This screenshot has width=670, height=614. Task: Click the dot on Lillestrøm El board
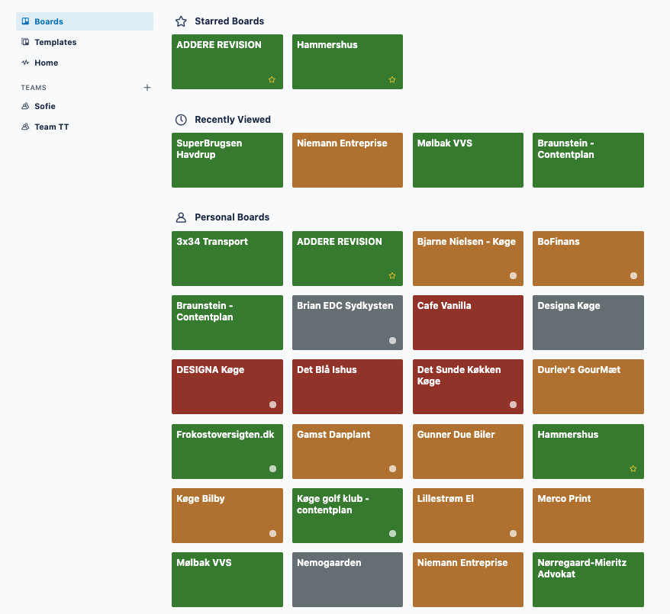[x=513, y=533]
